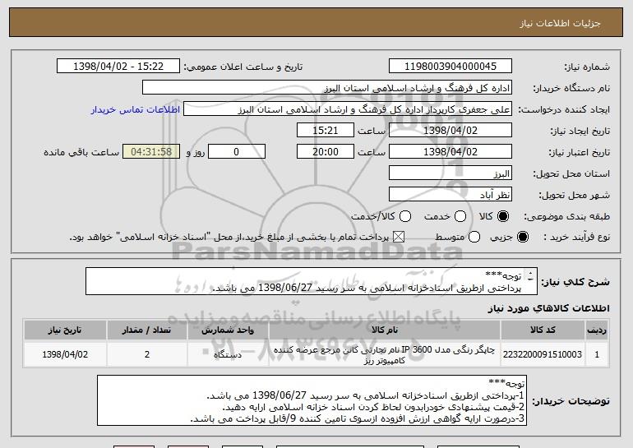Viewport: 633px width, 448px height.
Task: Click the table row date 1398/04/02
Action: (x=65, y=354)
